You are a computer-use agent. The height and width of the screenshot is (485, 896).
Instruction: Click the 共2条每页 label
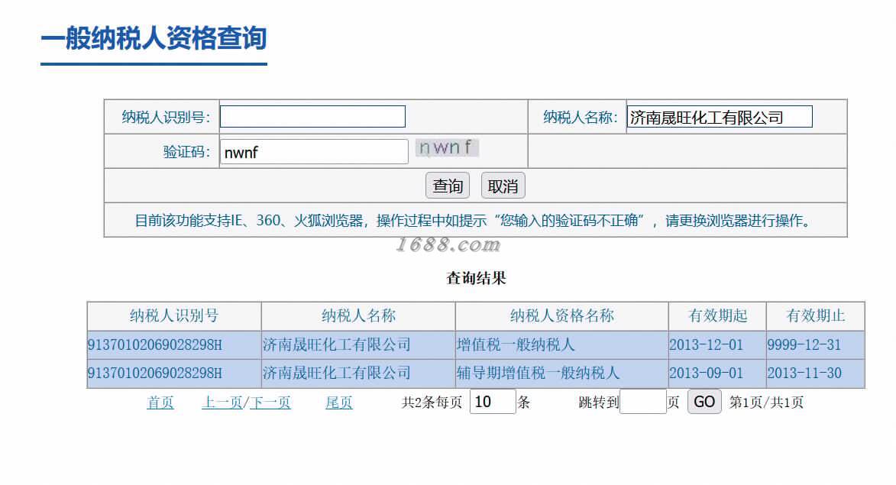pos(432,403)
